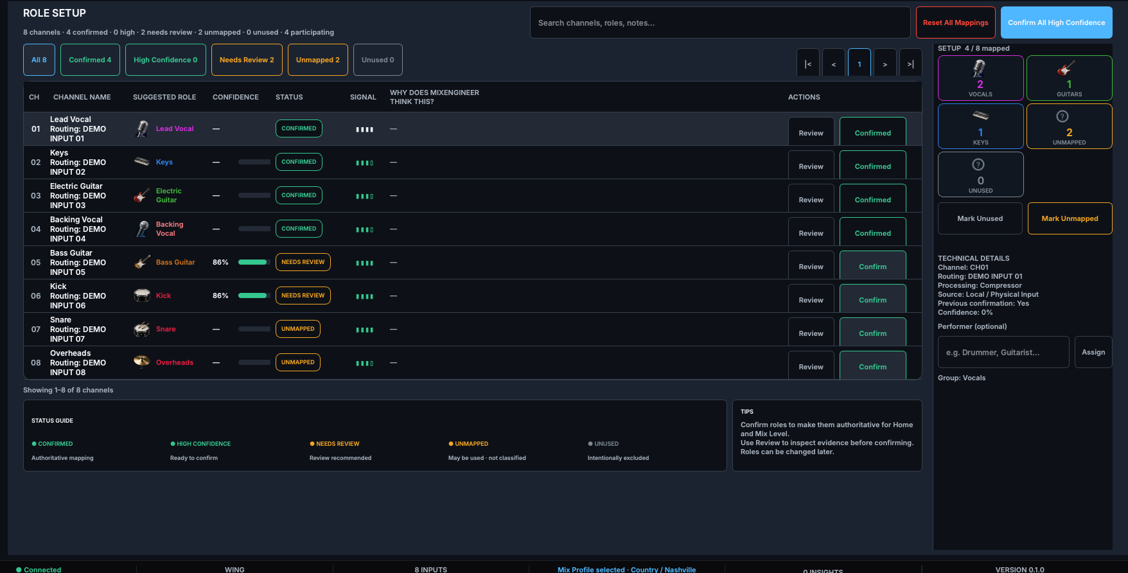Jump to the last page
Viewport: 1128px width, 573px height.
911,63
